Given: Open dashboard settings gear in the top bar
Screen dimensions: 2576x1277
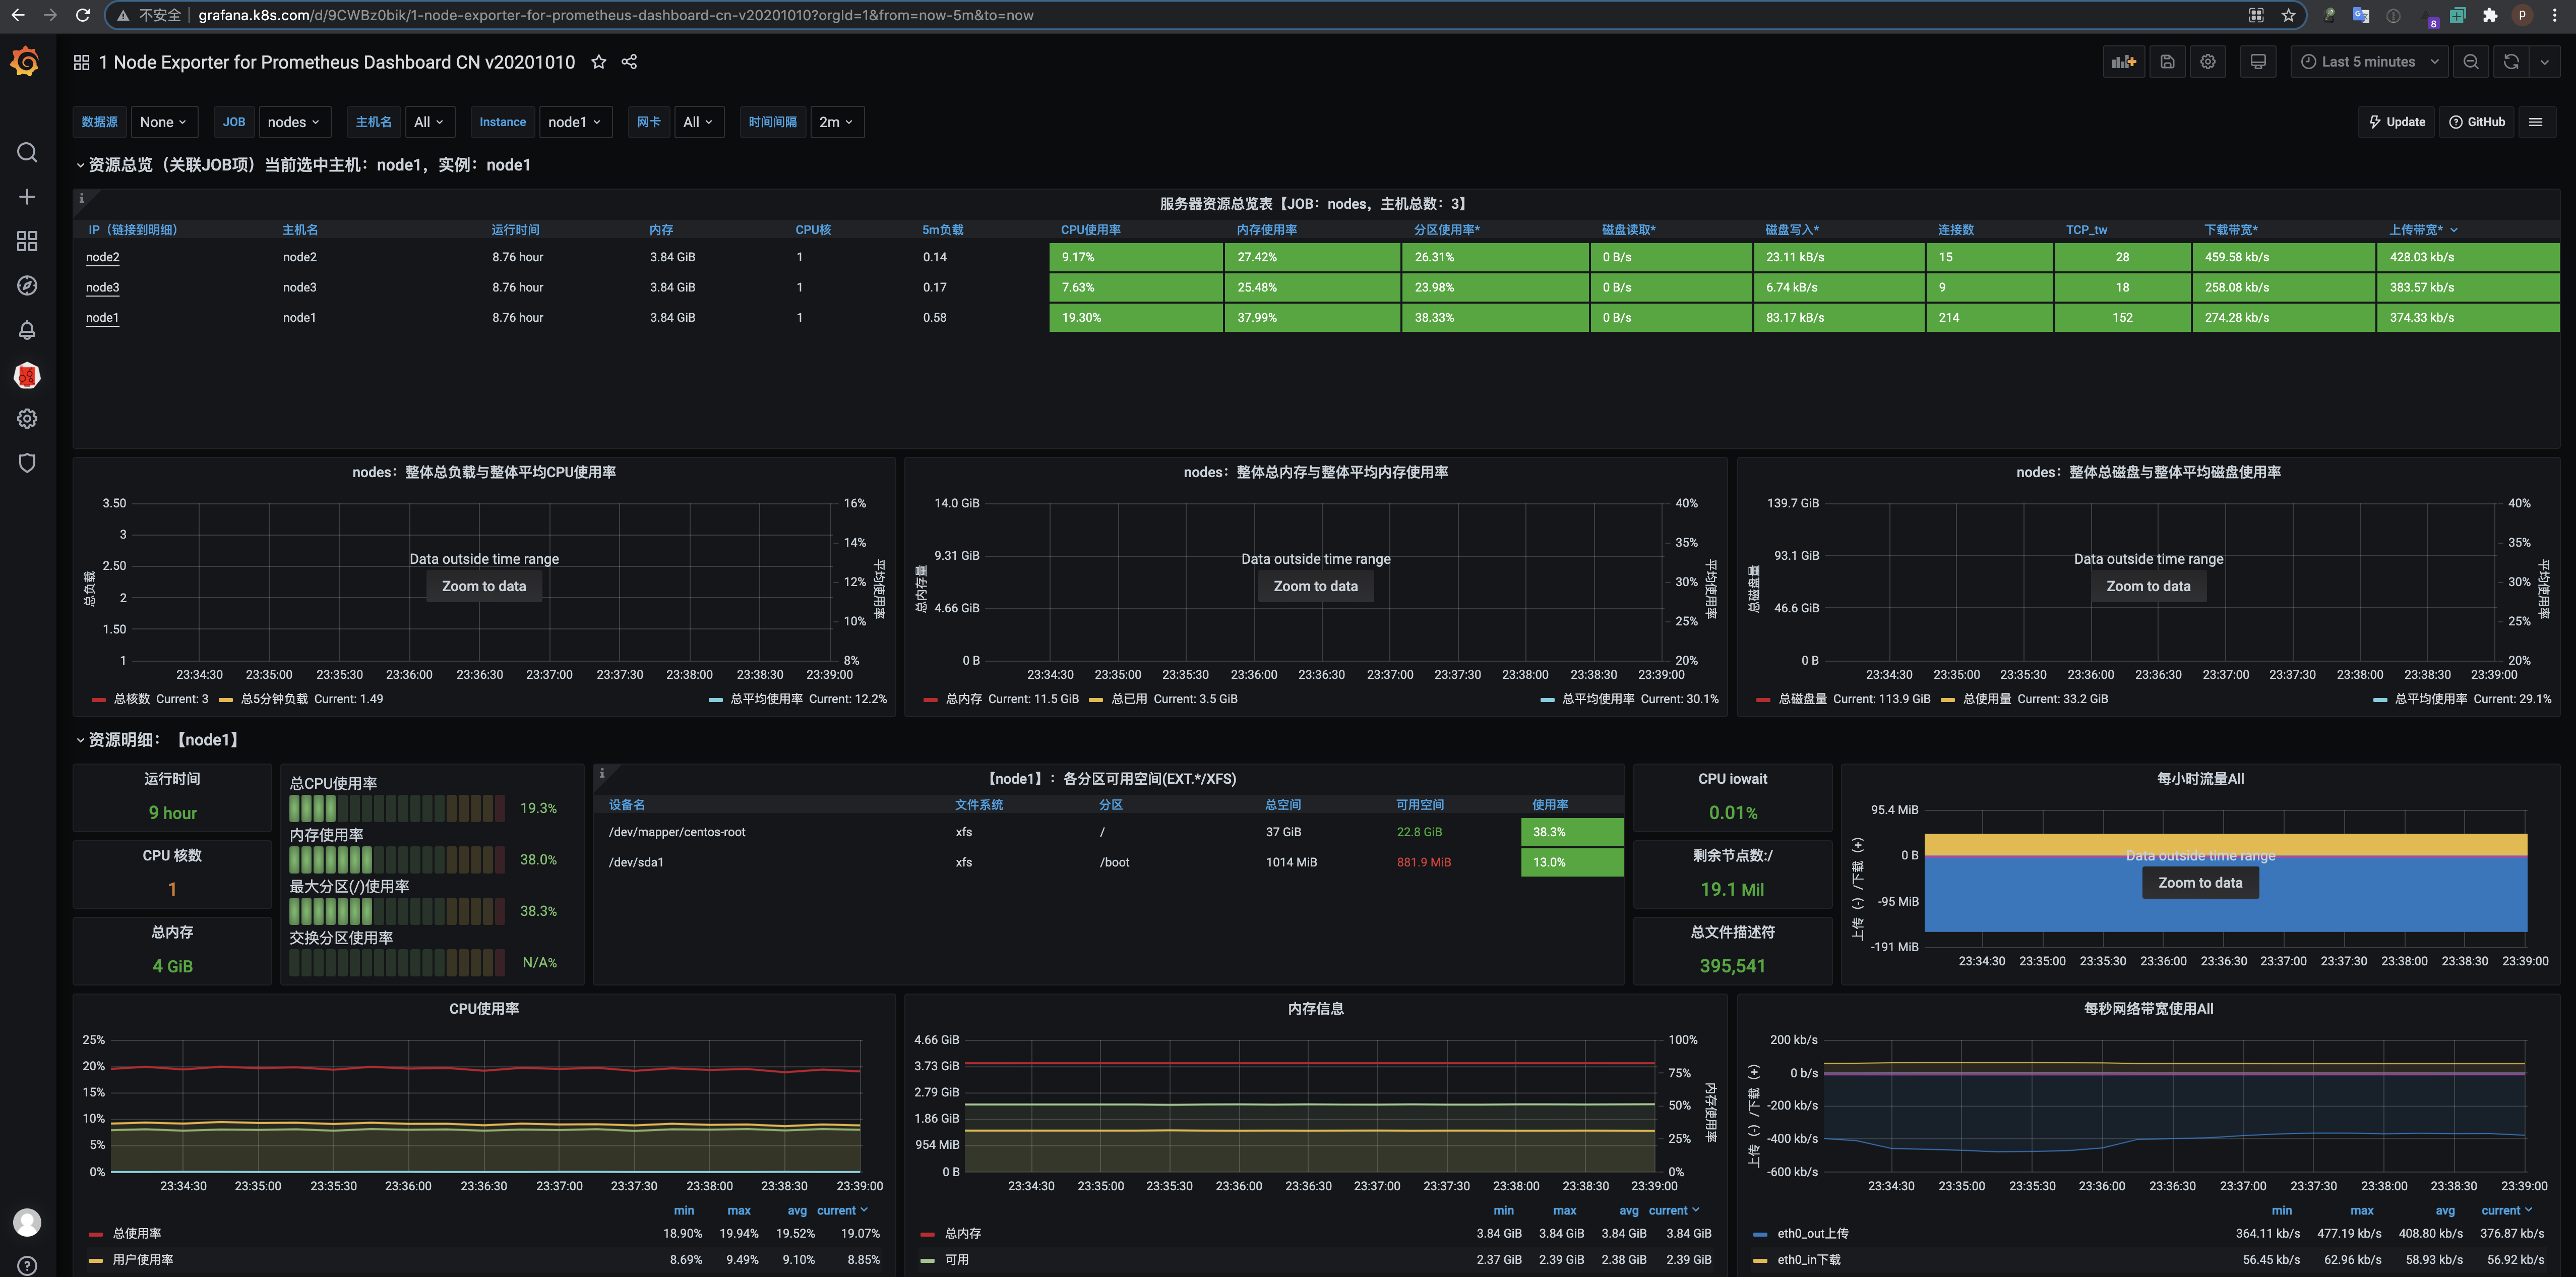Looking at the screenshot, I should 2208,62.
